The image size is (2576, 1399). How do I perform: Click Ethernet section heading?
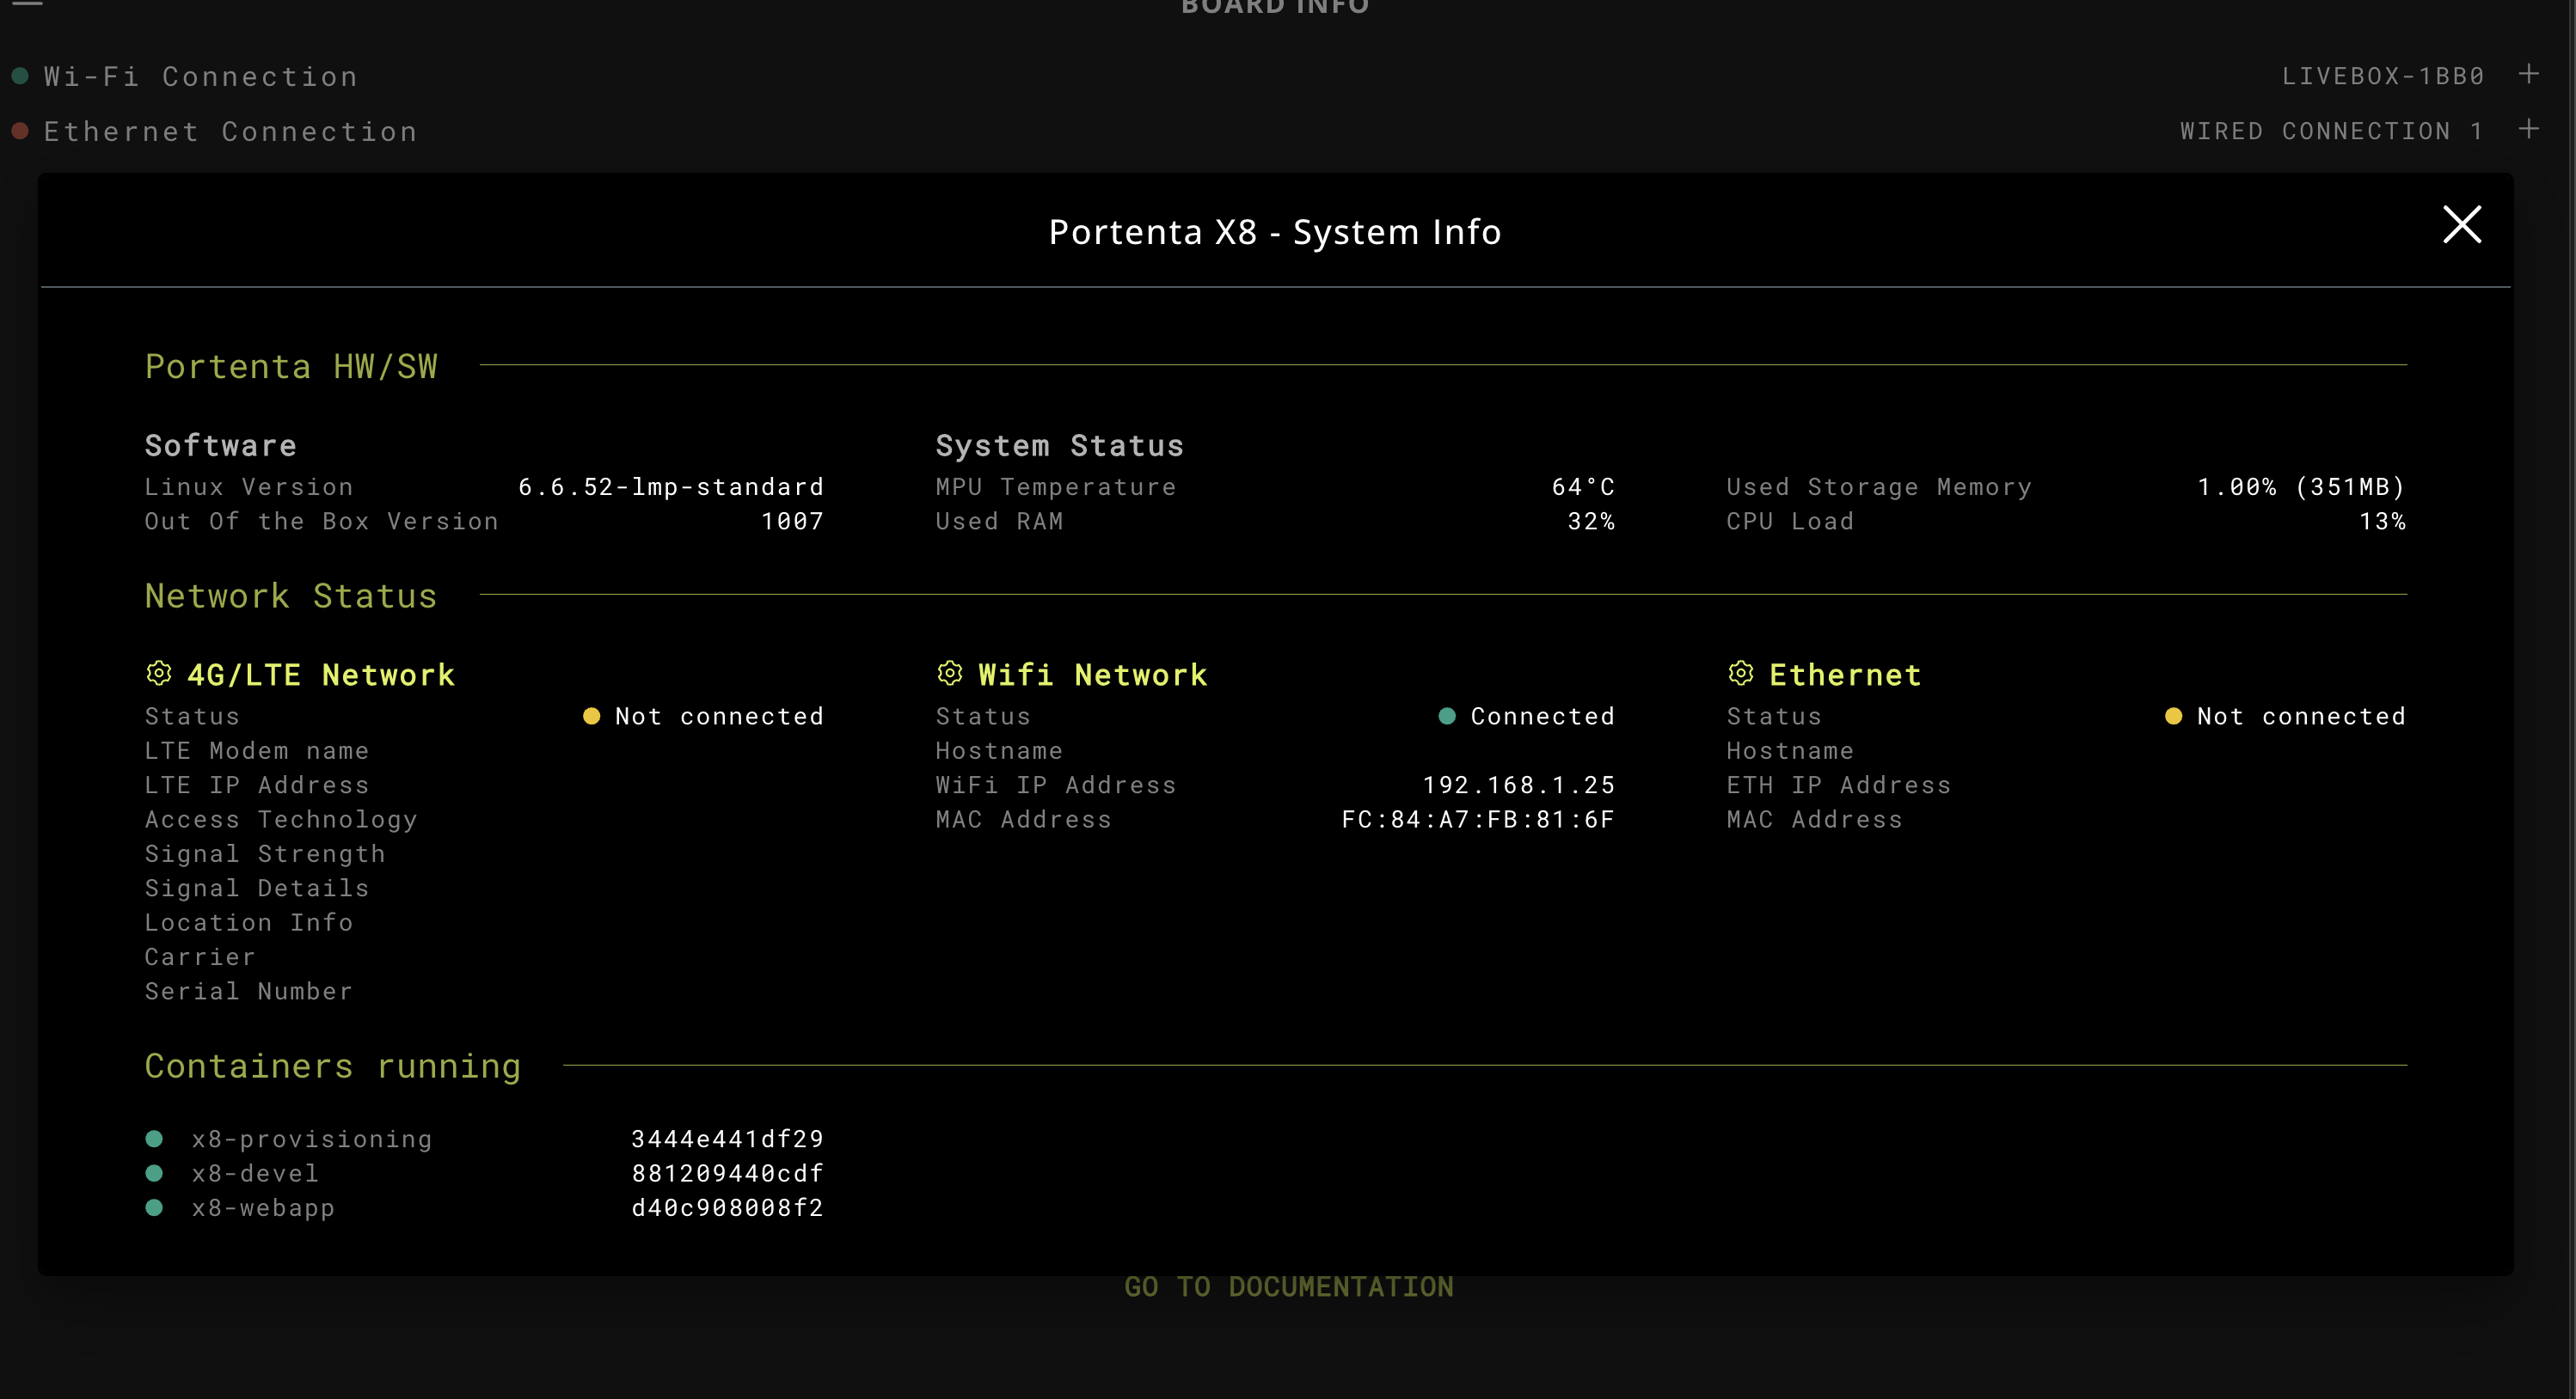click(1844, 675)
